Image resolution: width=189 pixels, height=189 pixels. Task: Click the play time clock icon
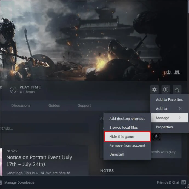point(13,90)
